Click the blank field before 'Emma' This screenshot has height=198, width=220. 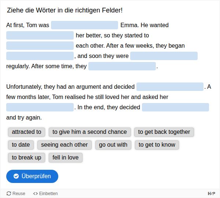click(85, 25)
